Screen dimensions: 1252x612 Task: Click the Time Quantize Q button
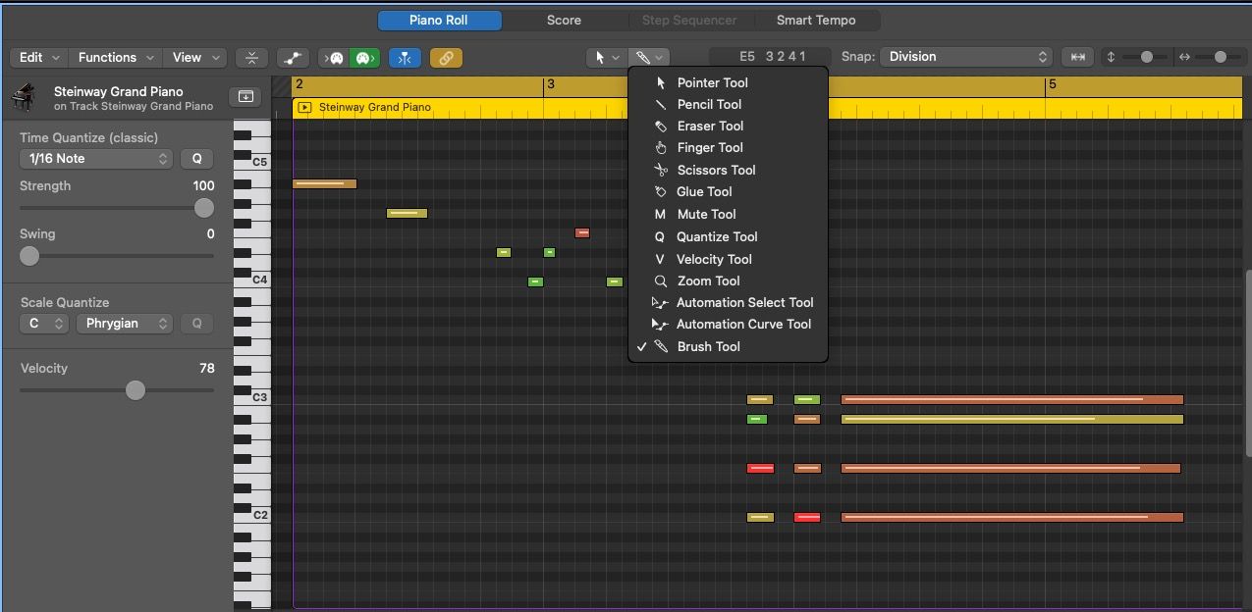point(196,158)
